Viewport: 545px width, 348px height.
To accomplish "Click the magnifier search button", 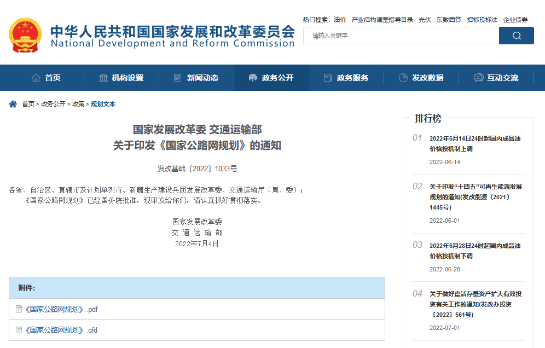I will pos(516,36).
